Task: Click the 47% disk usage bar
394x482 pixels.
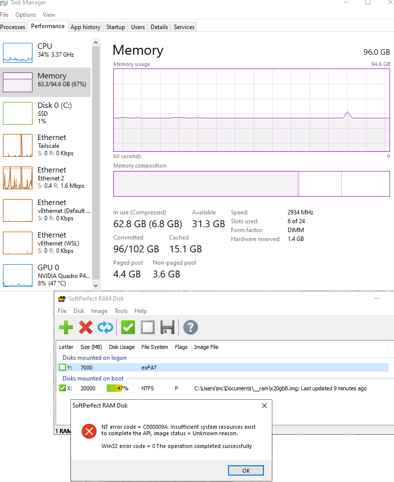Action: click(122, 388)
